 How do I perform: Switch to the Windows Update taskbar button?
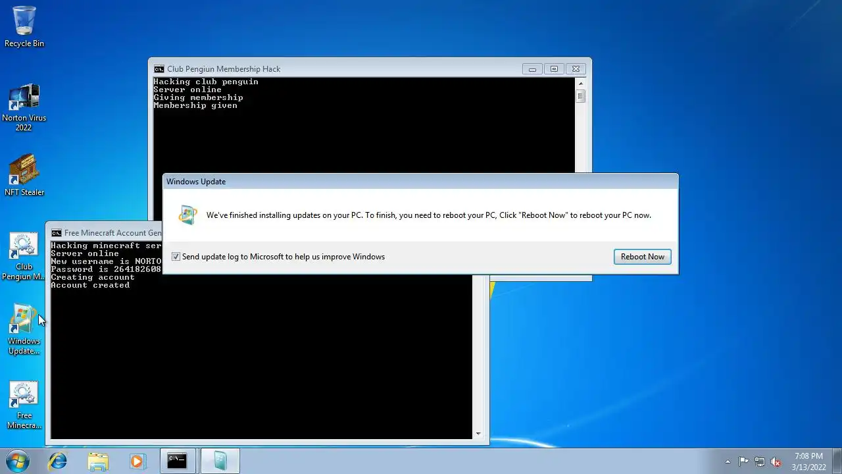pos(220,461)
